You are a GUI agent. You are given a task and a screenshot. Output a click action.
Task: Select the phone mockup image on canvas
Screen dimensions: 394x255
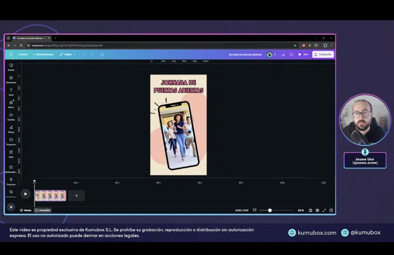coord(178,135)
